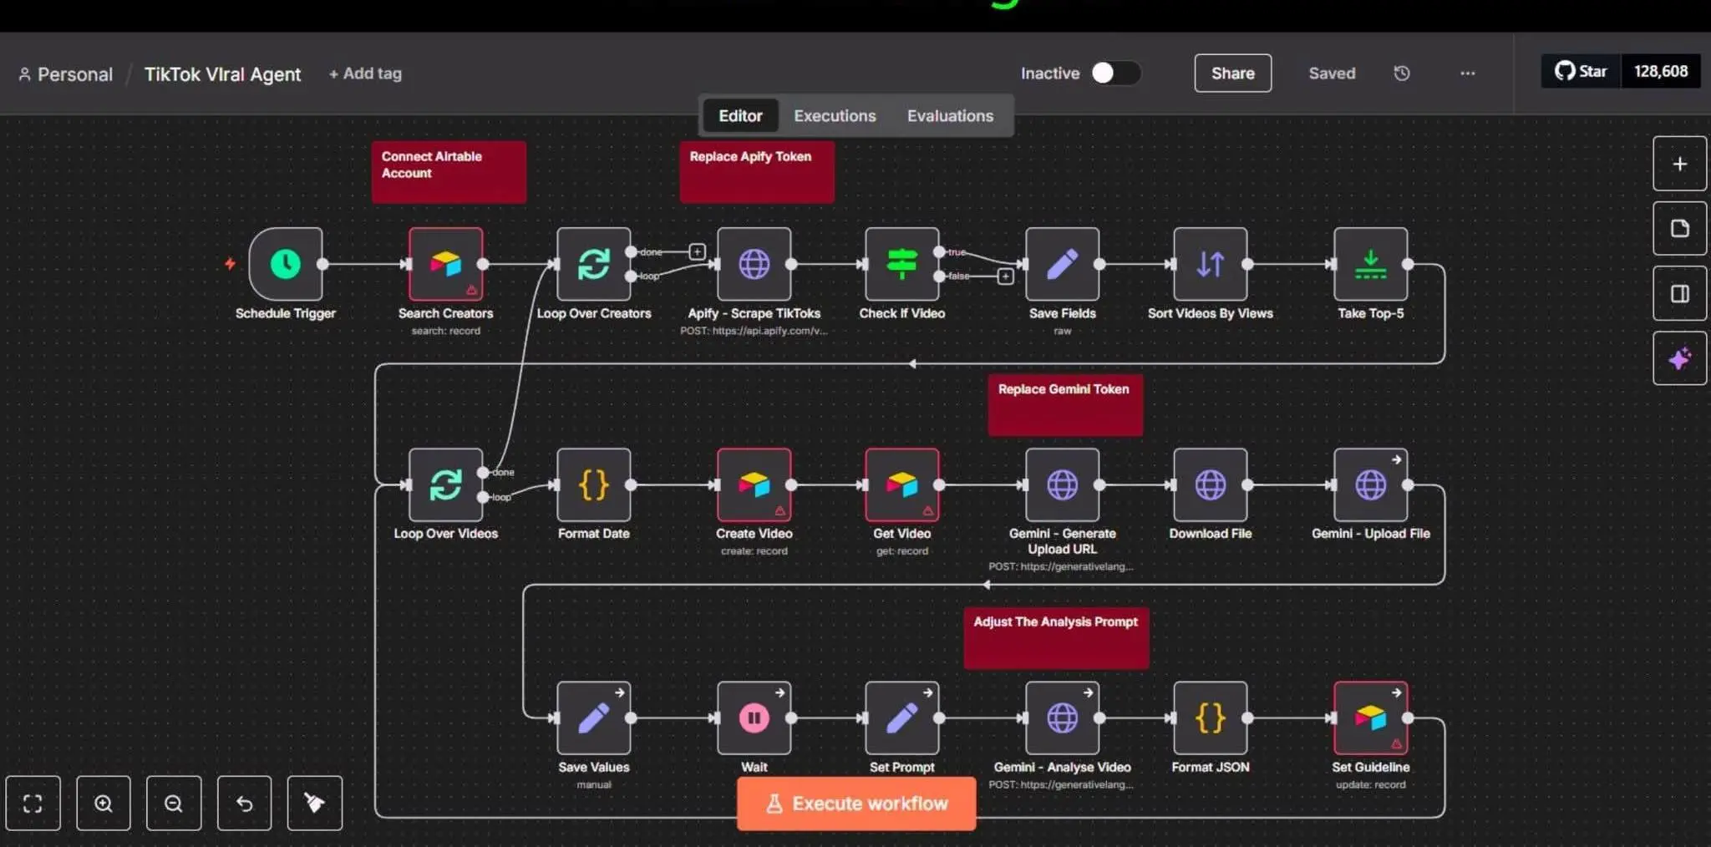The image size is (1711, 847).
Task: Select the Apify - Scrape TikToks globe node
Action: pos(754,264)
